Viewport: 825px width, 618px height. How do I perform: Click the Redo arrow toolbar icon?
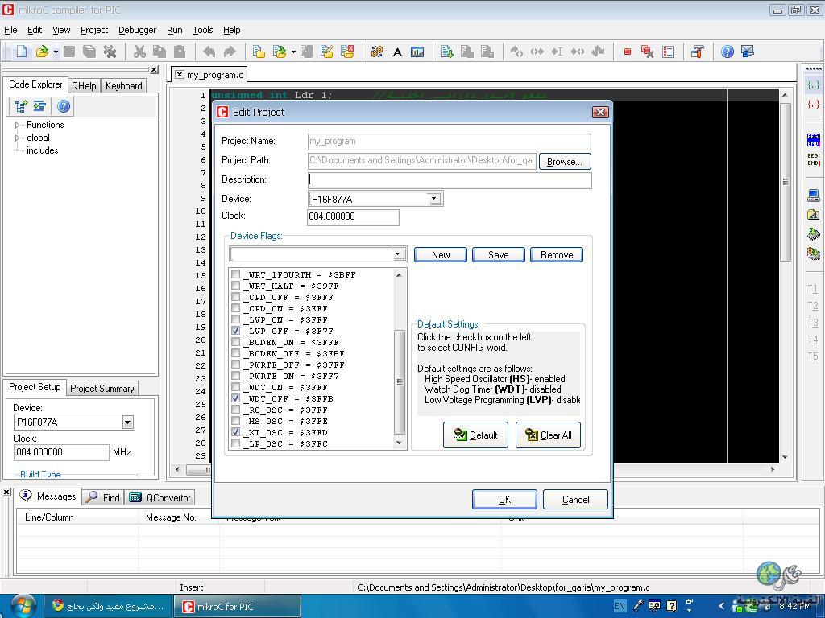coord(230,51)
